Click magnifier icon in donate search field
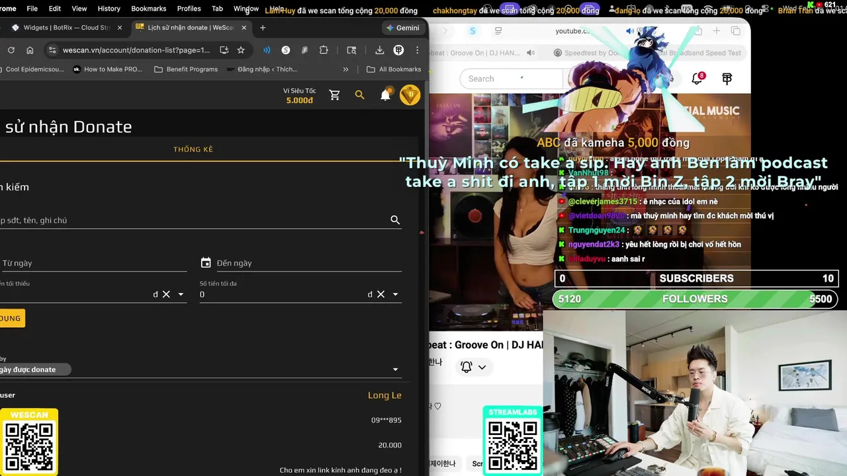 [x=395, y=220]
